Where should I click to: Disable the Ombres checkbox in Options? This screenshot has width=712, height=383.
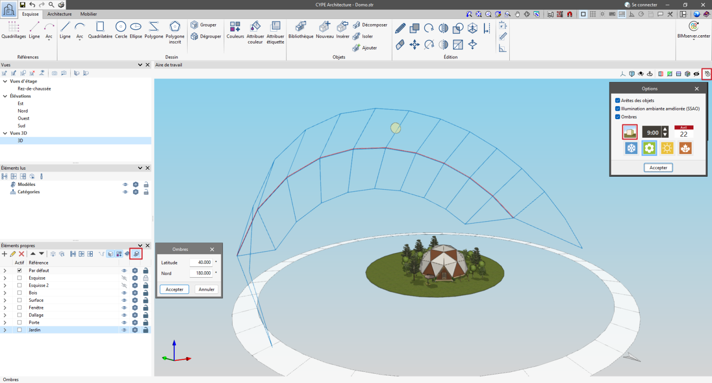(618, 117)
